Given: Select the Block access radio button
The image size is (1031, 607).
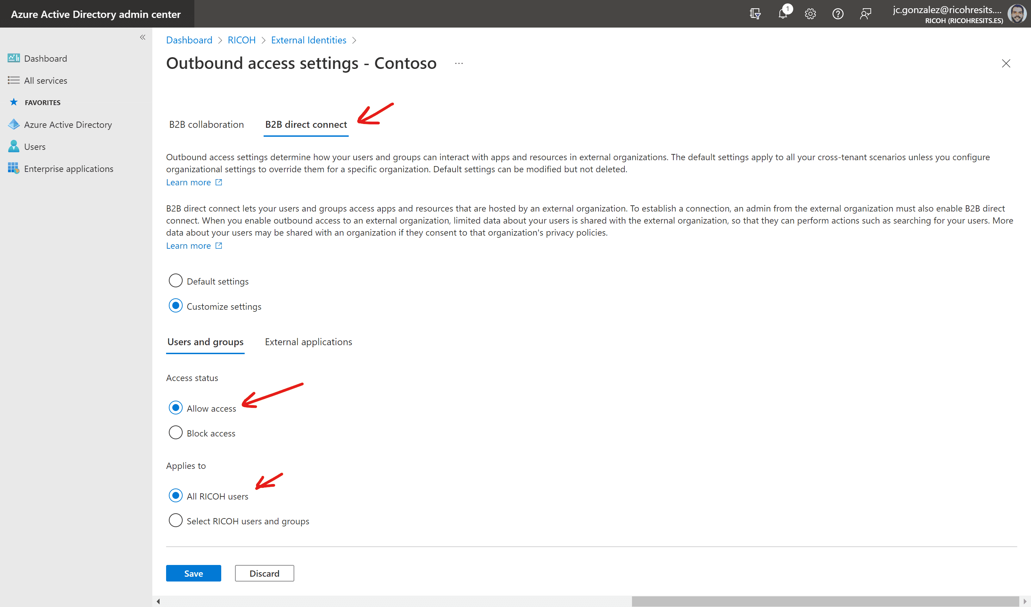Looking at the screenshot, I should point(175,432).
